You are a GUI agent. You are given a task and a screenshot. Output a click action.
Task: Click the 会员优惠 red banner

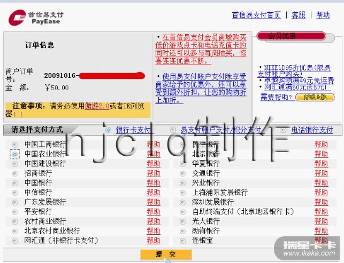pyautogui.click(x=292, y=36)
